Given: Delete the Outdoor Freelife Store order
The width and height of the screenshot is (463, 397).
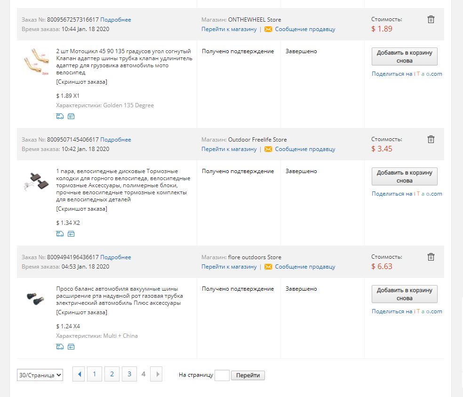Looking at the screenshot, I should [x=431, y=139].
